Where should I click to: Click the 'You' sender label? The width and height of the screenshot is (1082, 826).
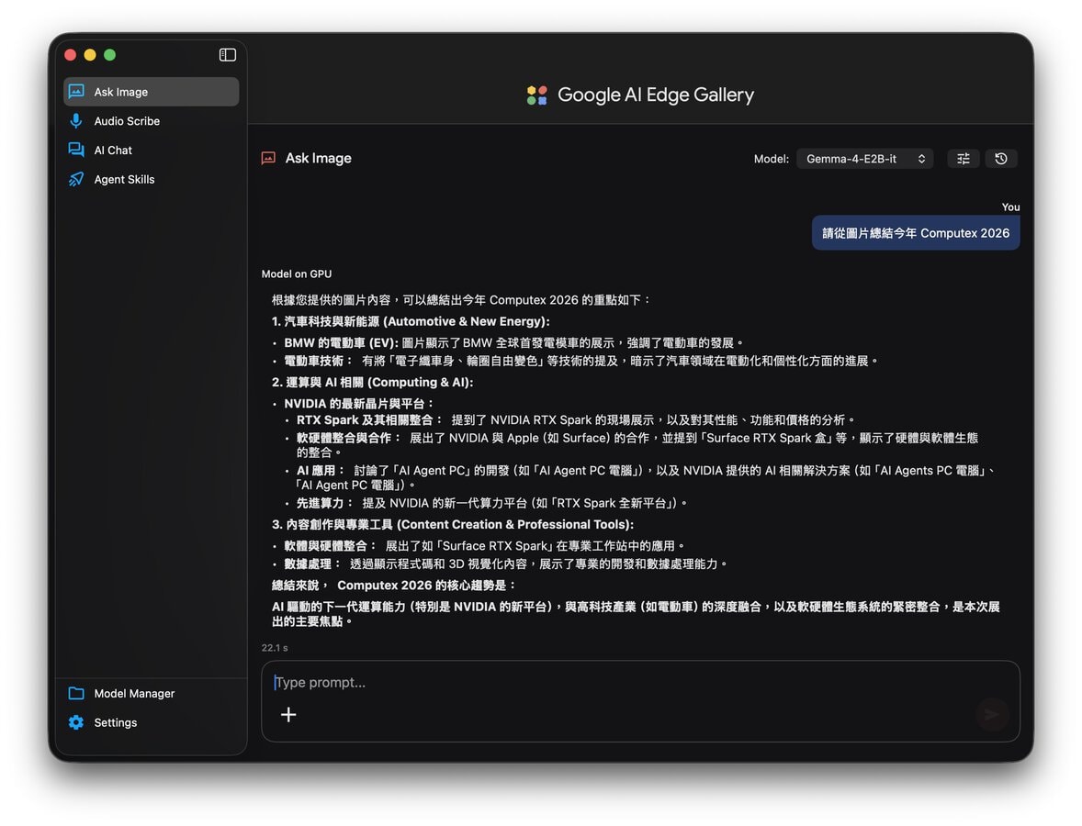click(x=1011, y=206)
